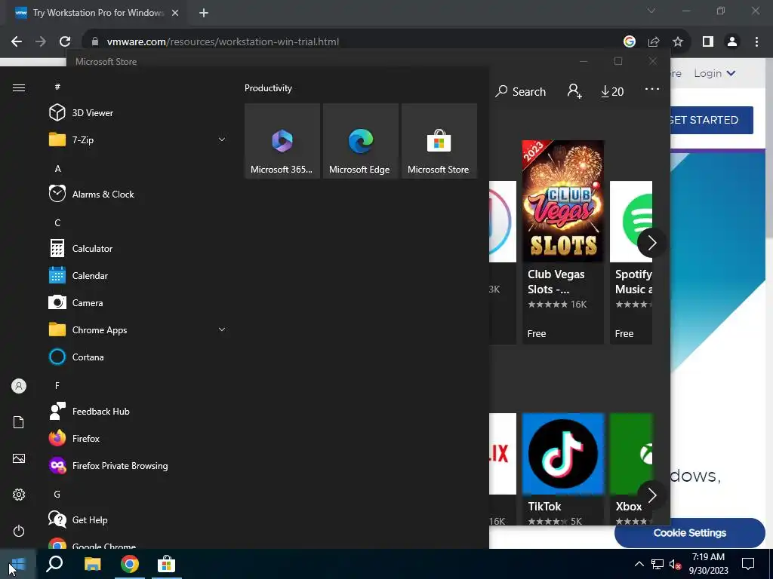This screenshot has height=579, width=773.
Task: Expand the 7-Zip folder chevron
Action: (x=222, y=139)
